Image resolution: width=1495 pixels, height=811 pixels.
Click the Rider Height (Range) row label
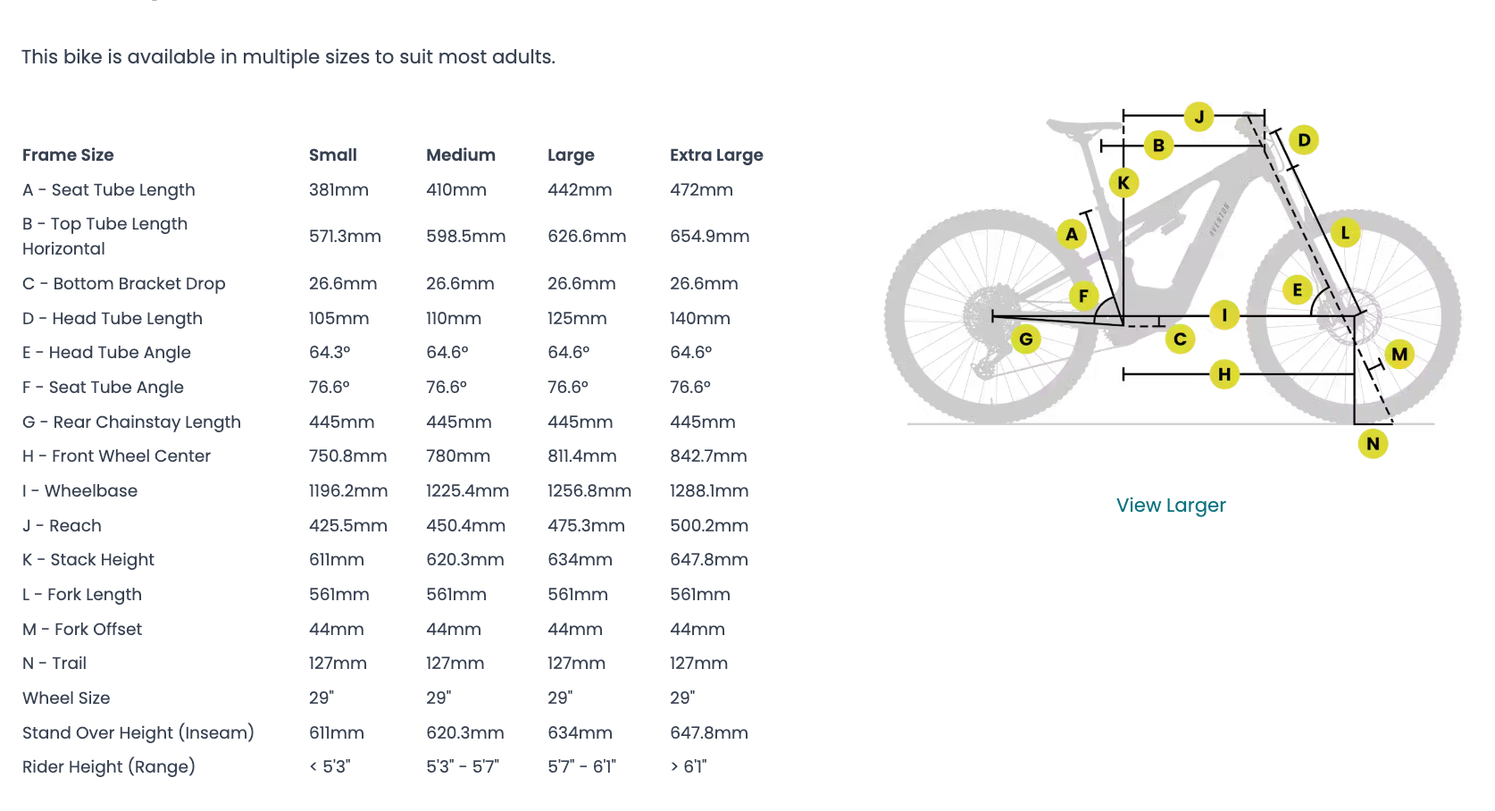coord(109,767)
